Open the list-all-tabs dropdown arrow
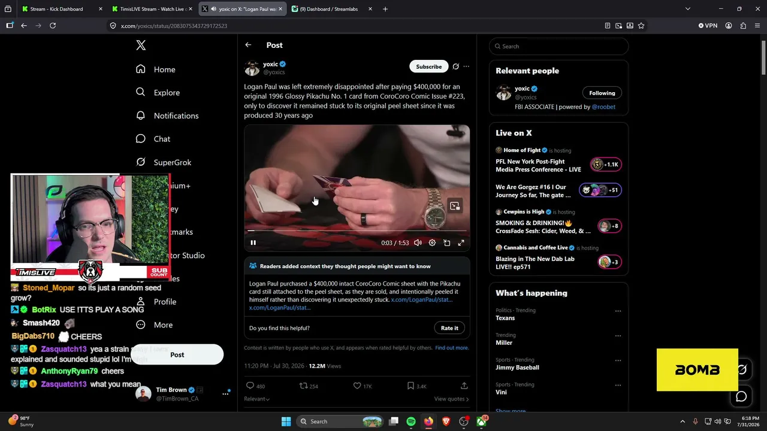Viewport: 767px width, 431px height. (x=687, y=9)
